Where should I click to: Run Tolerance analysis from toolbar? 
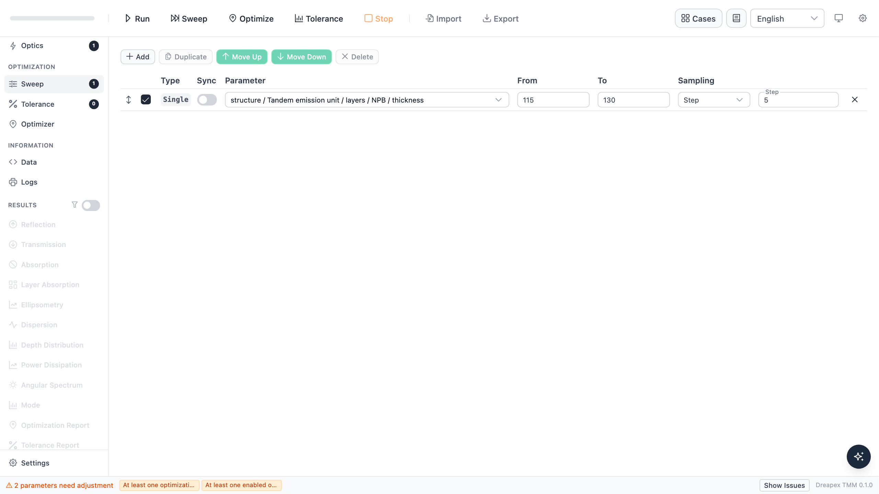319,19
